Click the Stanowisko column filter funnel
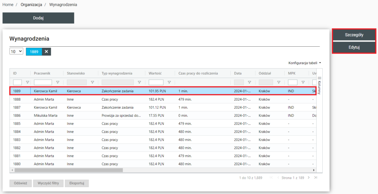378x194 pixels. coord(92,82)
